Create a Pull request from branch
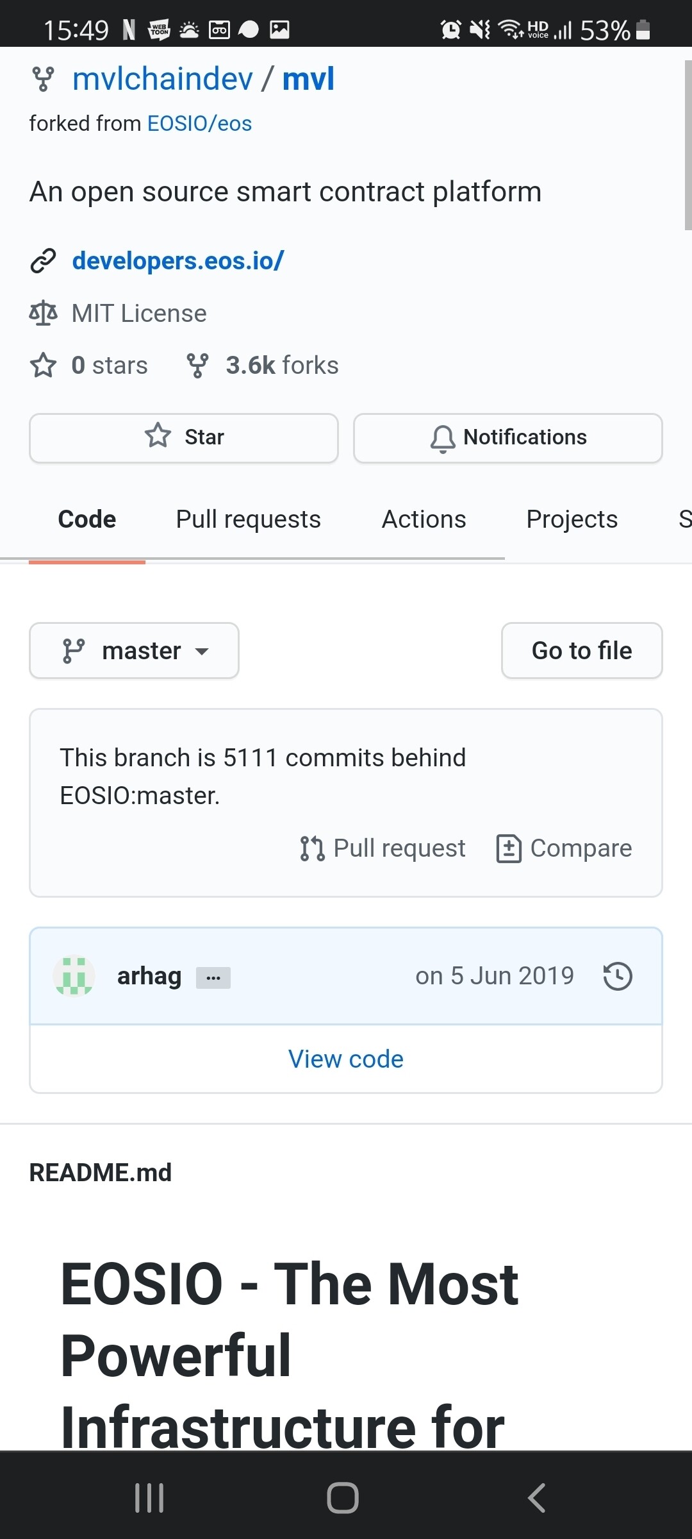 pyautogui.click(x=383, y=848)
